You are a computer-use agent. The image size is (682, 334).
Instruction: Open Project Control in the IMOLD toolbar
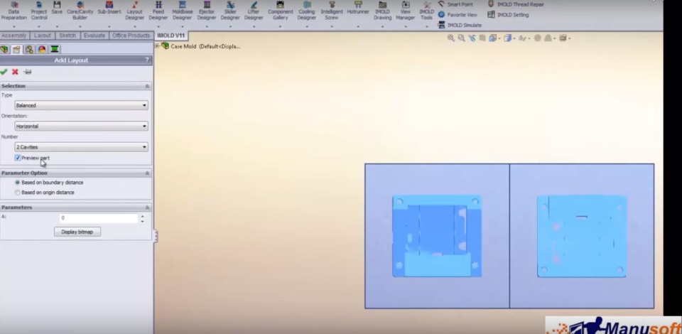coord(38,11)
